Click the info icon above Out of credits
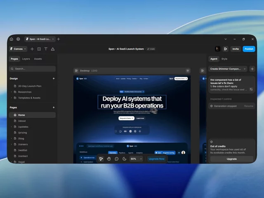Image resolution: width=264 pixels, height=198 pixels. [212, 142]
